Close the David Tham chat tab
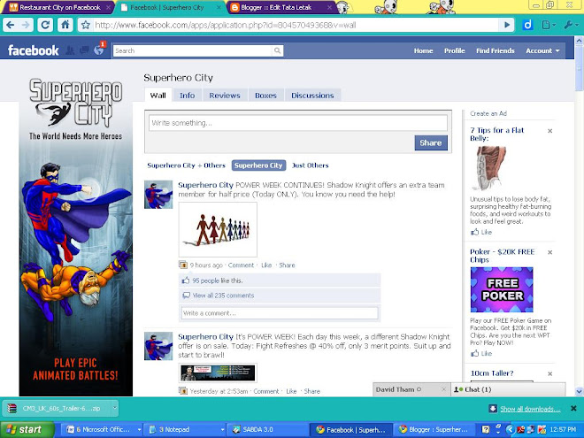The height and width of the screenshot is (438, 584). (443, 389)
